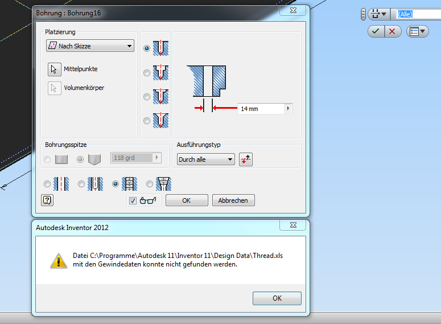Select the clearance hole radio button
The height and width of the screenshot is (324, 441).
[x=81, y=184]
